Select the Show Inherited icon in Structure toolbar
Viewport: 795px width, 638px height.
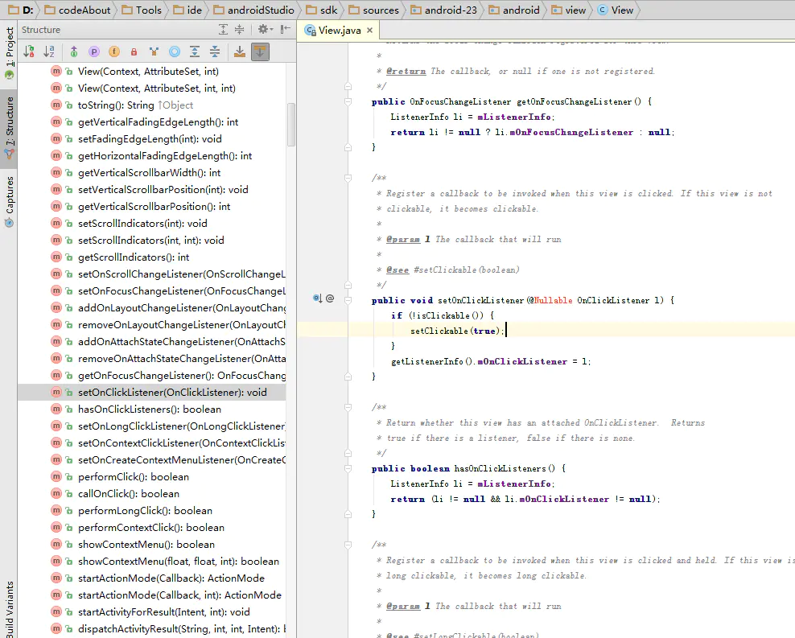[74, 51]
